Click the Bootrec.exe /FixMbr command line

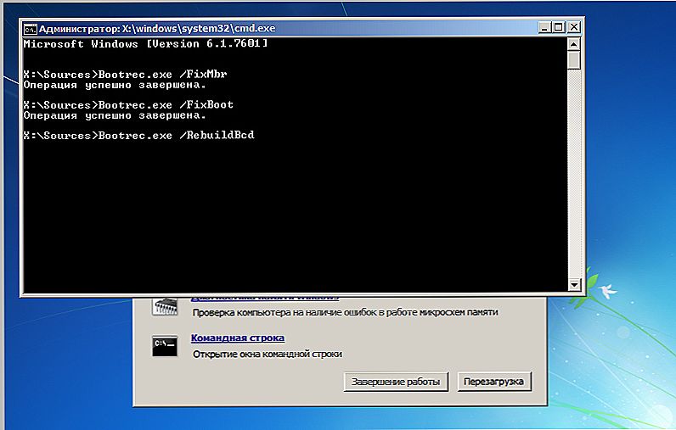(125, 75)
